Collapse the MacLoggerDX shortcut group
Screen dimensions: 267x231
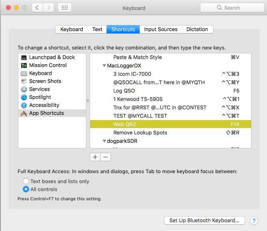coord(104,66)
